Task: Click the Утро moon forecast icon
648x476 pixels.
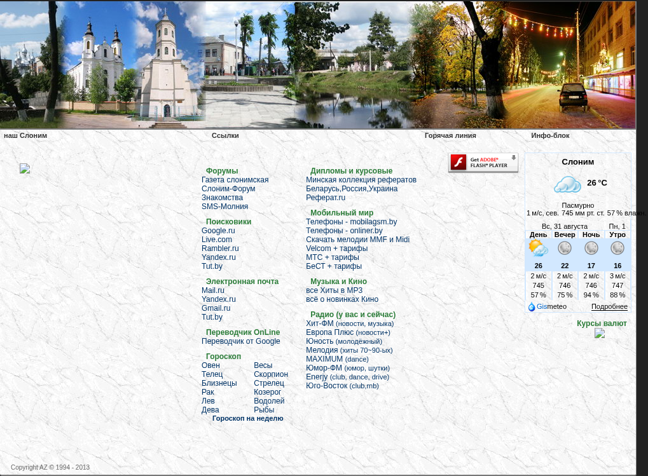Action: (x=617, y=248)
